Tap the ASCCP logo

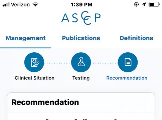coord(81,18)
